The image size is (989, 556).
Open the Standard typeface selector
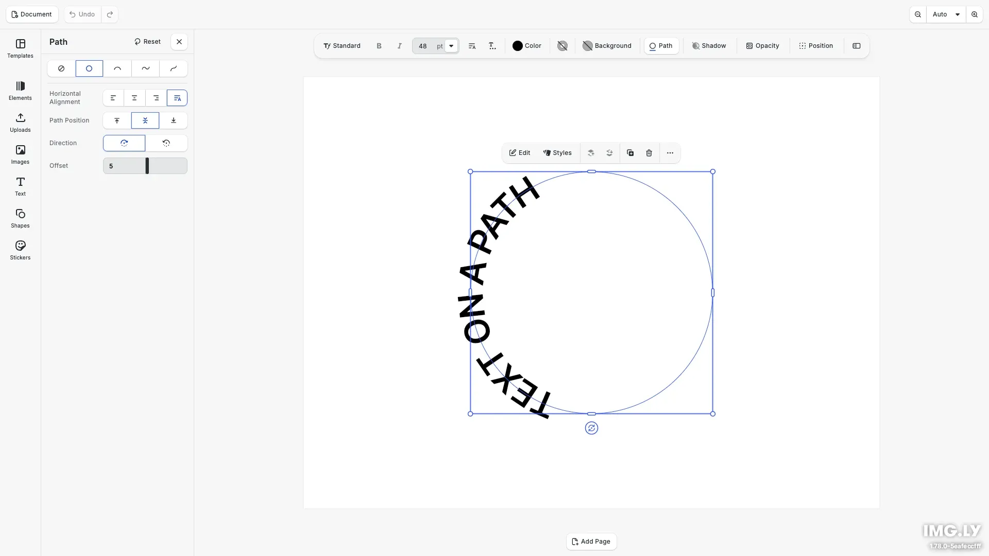pos(342,46)
